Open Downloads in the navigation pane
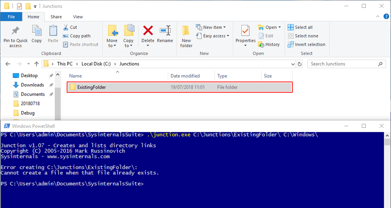Screen dimensions: 391x208 (32, 85)
